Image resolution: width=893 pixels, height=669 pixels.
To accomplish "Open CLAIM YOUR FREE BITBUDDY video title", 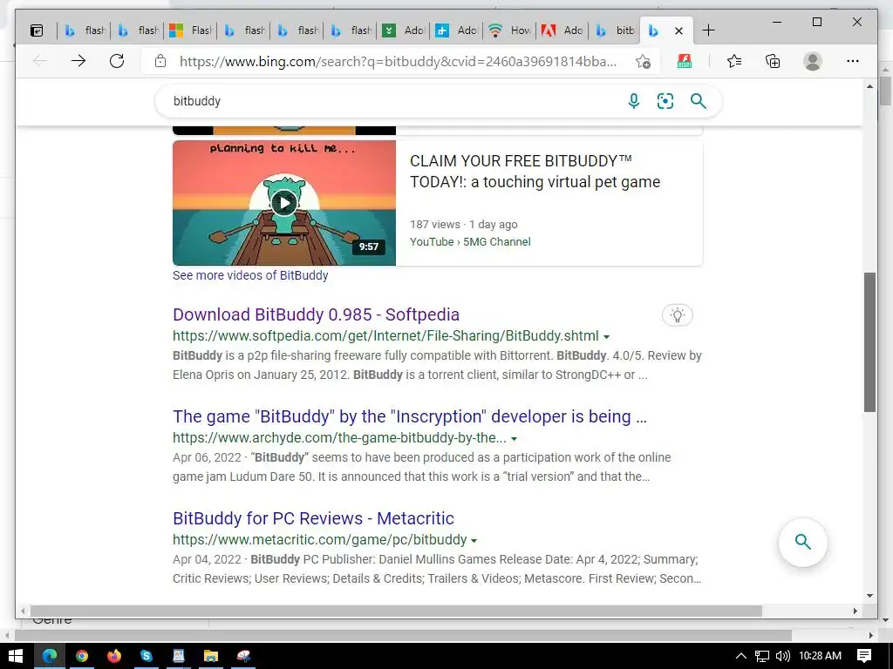I will coord(535,172).
